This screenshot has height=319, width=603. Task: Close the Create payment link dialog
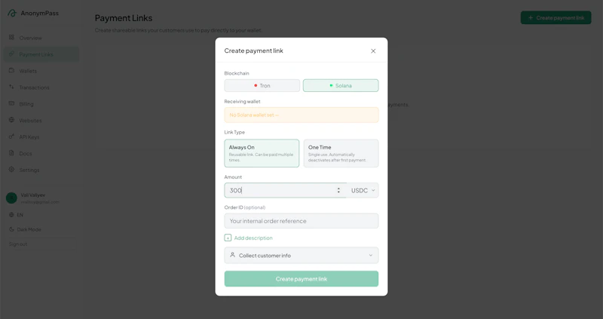pyautogui.click(x=373, y=51)
